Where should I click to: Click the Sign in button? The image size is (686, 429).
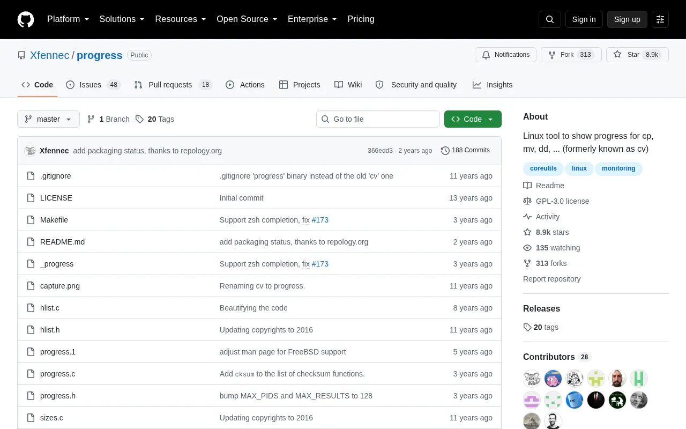pos(584,19)
